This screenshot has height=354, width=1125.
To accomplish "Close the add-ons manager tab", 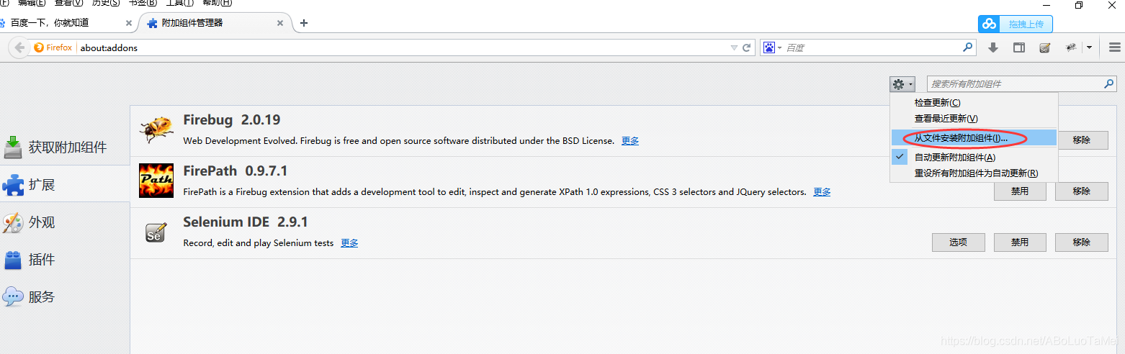I will [x=280, y=23].
